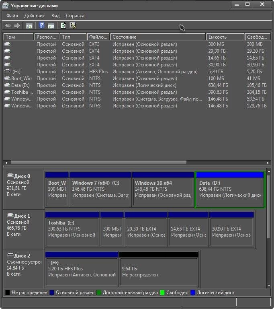Select Data (D:) partition block on Disk 0
The height and width of the screenshot is (309, 274).
tap(230, 190)
